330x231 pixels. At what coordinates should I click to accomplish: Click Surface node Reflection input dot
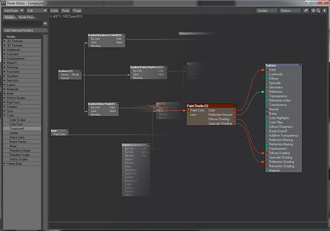(x=267, y=92)
